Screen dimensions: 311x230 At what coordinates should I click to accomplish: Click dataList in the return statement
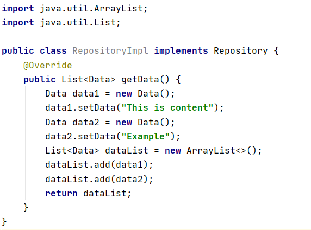(x=105, y=193)
